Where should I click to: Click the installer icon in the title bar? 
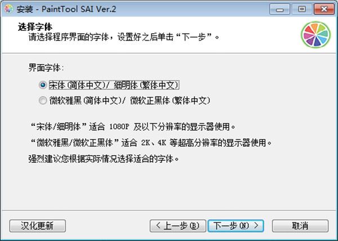[9, 9]
